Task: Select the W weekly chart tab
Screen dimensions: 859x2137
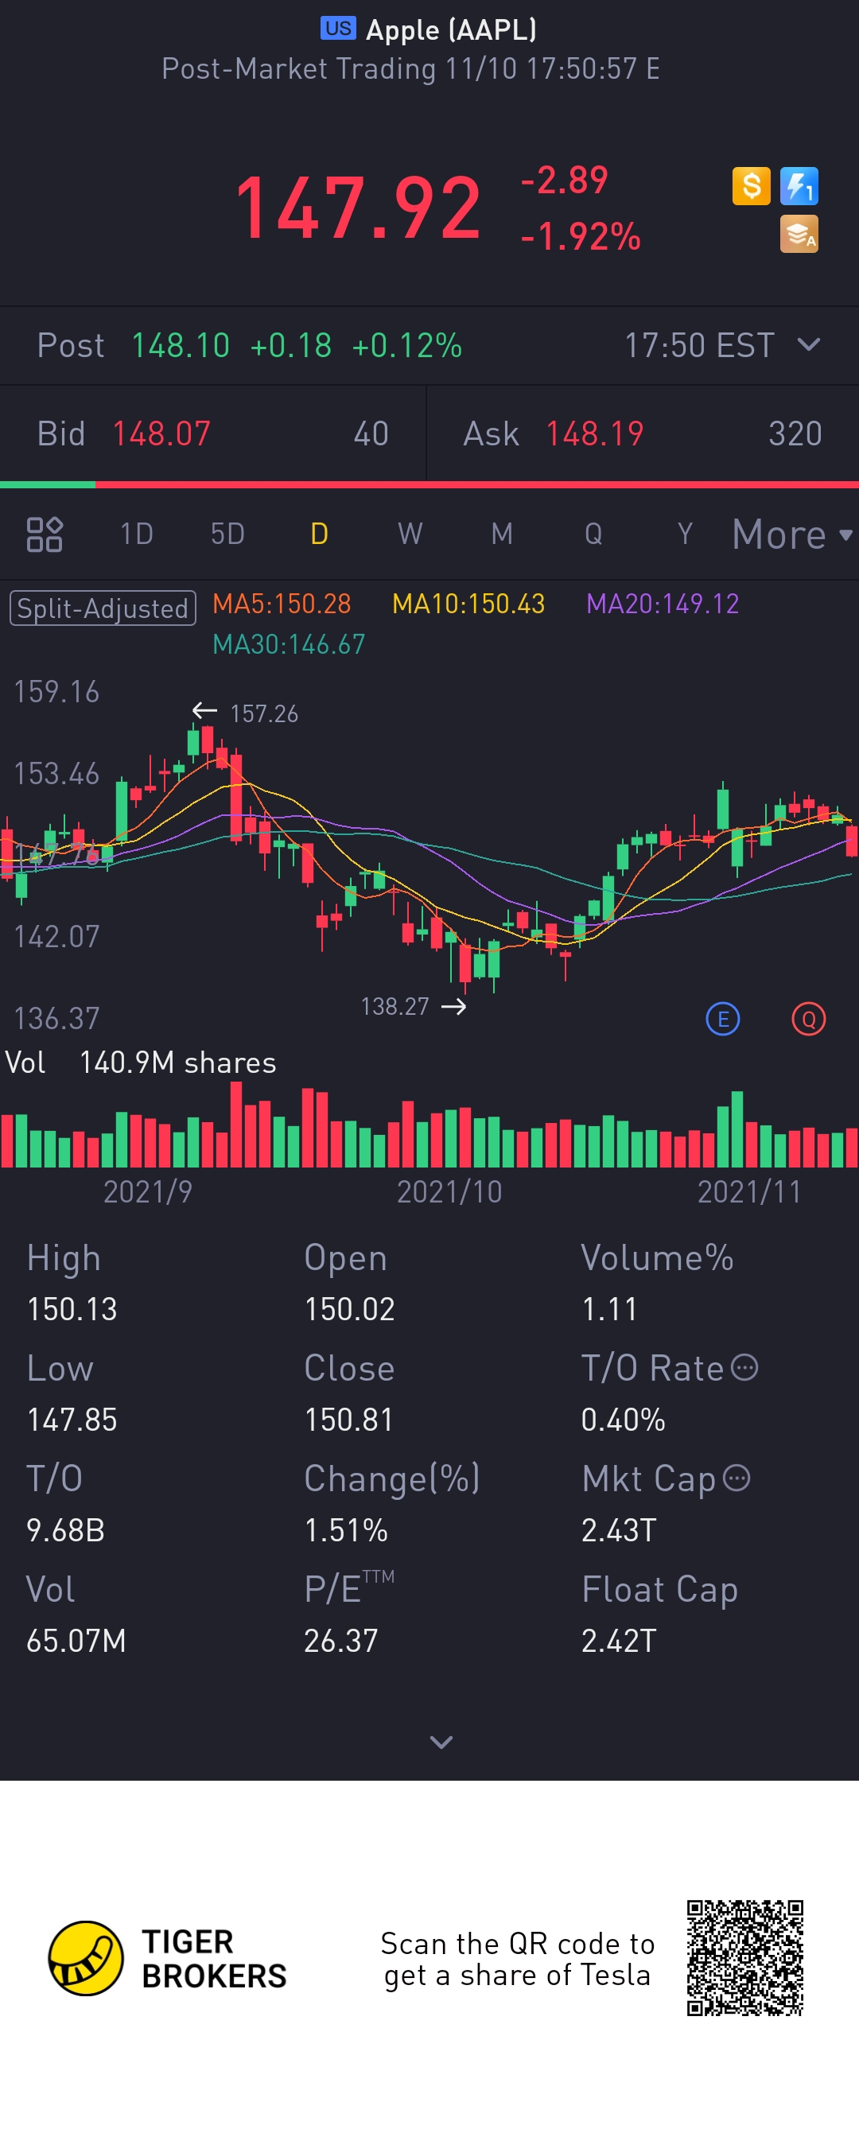Action: click(x=410, y=534)
